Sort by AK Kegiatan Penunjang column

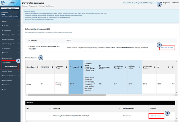(126, 67)
